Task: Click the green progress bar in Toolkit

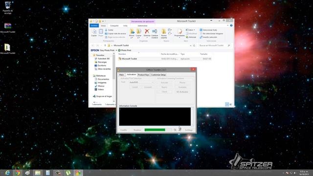Action: (x=158, y=130)
